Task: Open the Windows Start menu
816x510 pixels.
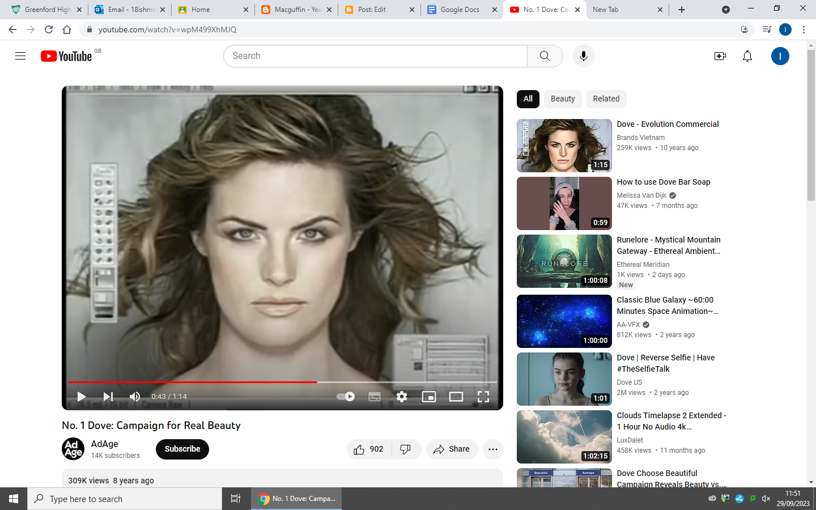Action: pyautogui.click(x=14, y=499)
